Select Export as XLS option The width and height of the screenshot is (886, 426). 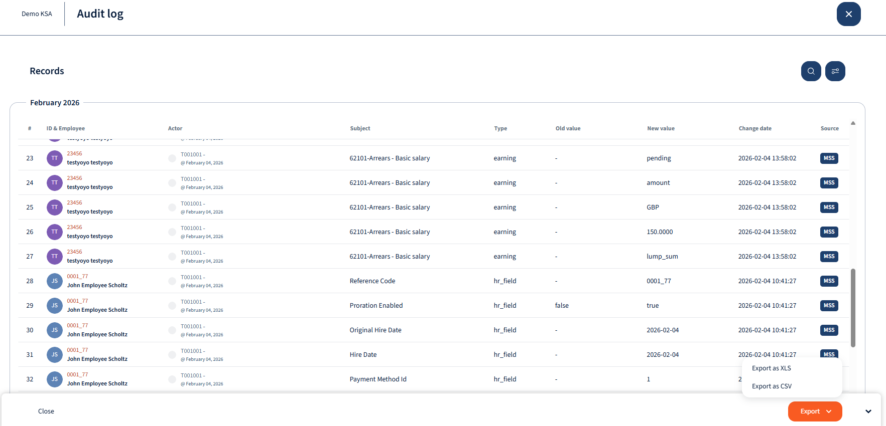click(x=772, y=368)
